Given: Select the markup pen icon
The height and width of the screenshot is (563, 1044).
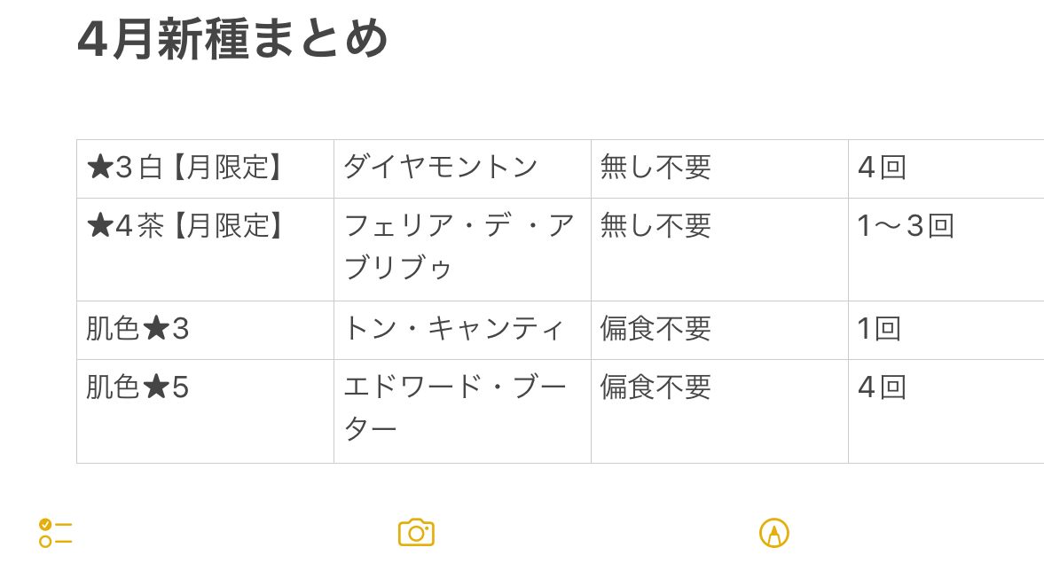Looking at the screenshot, I should pos(773,533).
